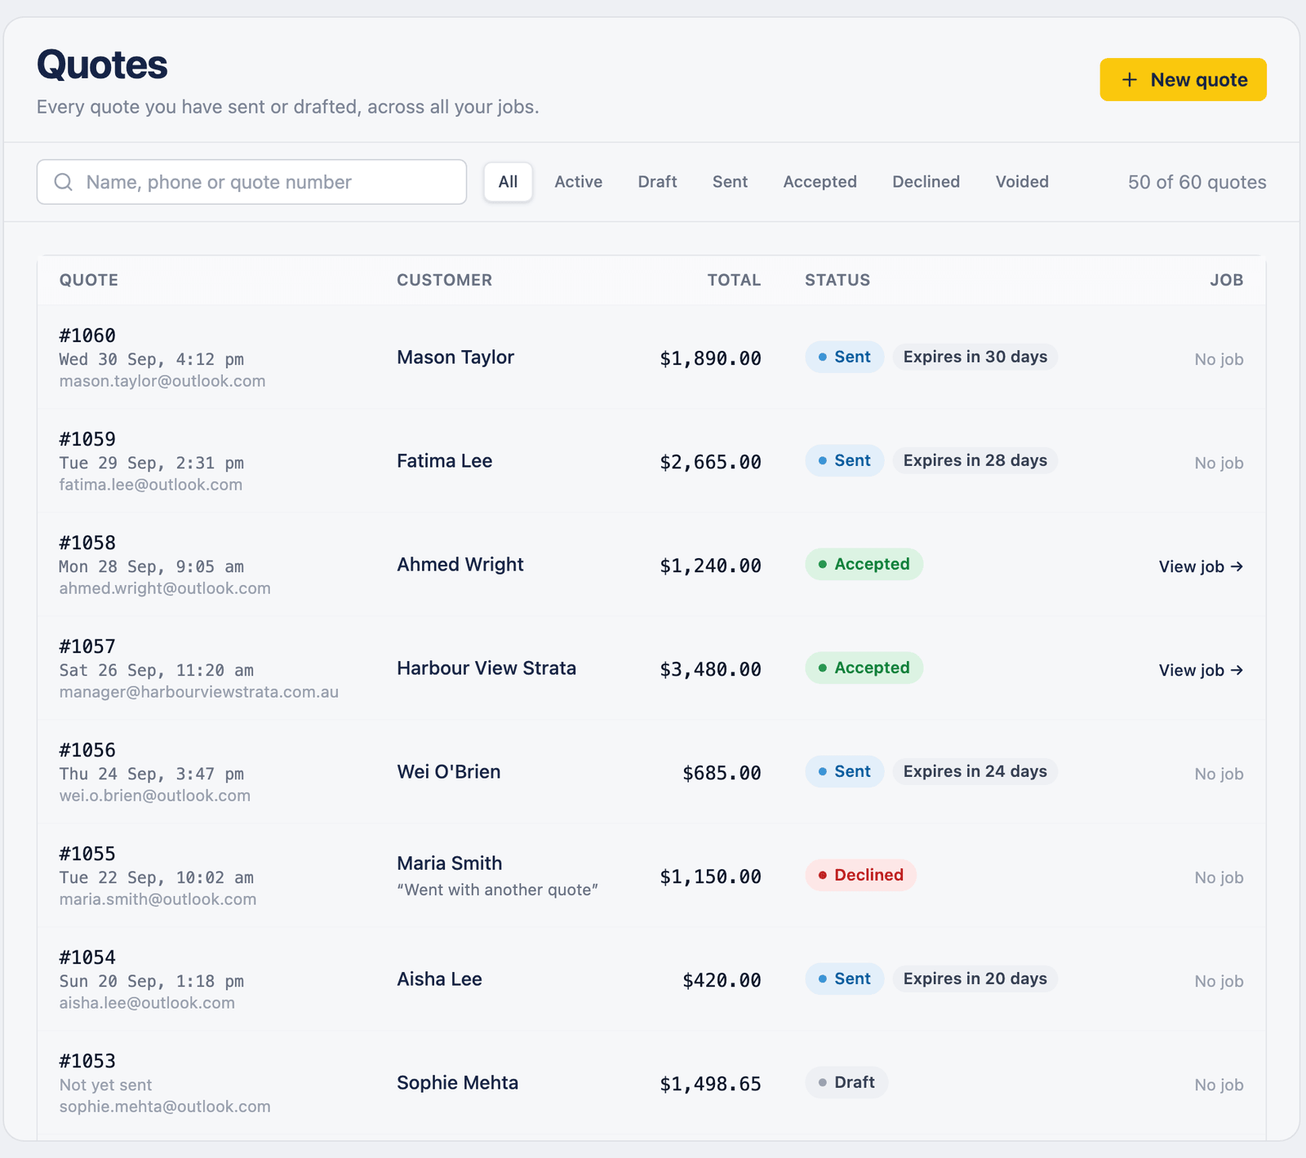Switch to the Active filter tab
Viewport: 1306px width, 1158px height.
click(578, 182)
